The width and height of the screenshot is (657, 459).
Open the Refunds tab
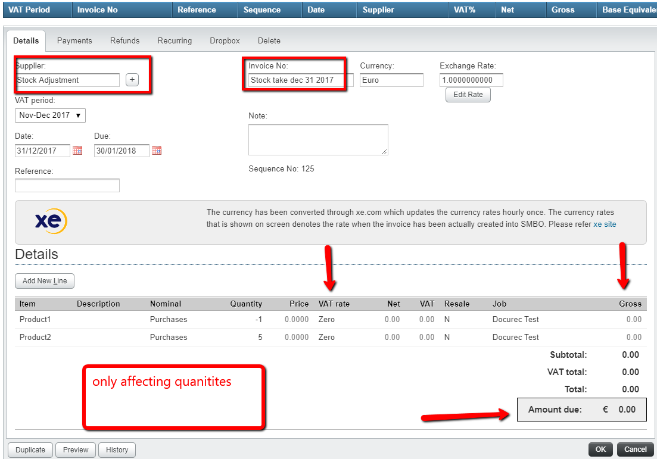pyautogui.click(x=124, y=40)
